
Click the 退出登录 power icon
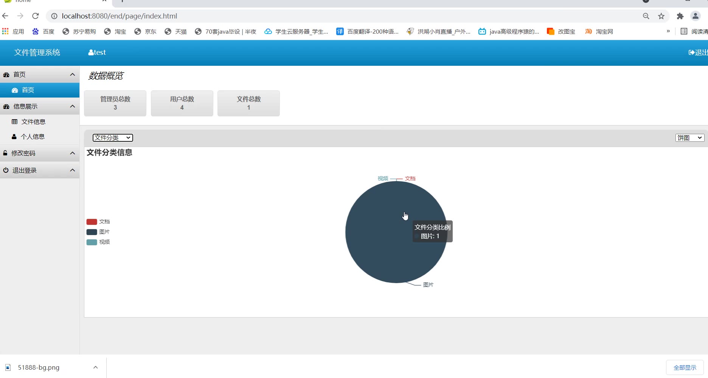(6, 170)
